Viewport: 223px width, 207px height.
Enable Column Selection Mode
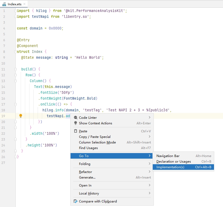[97, 142]
